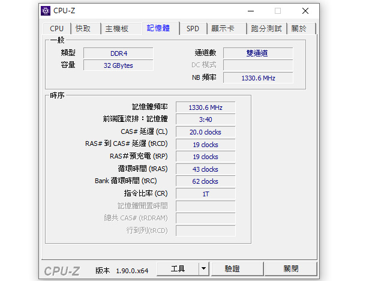Click the 指令比率 (CR) label
Viewport: 366px width, 281px height.
146,193
